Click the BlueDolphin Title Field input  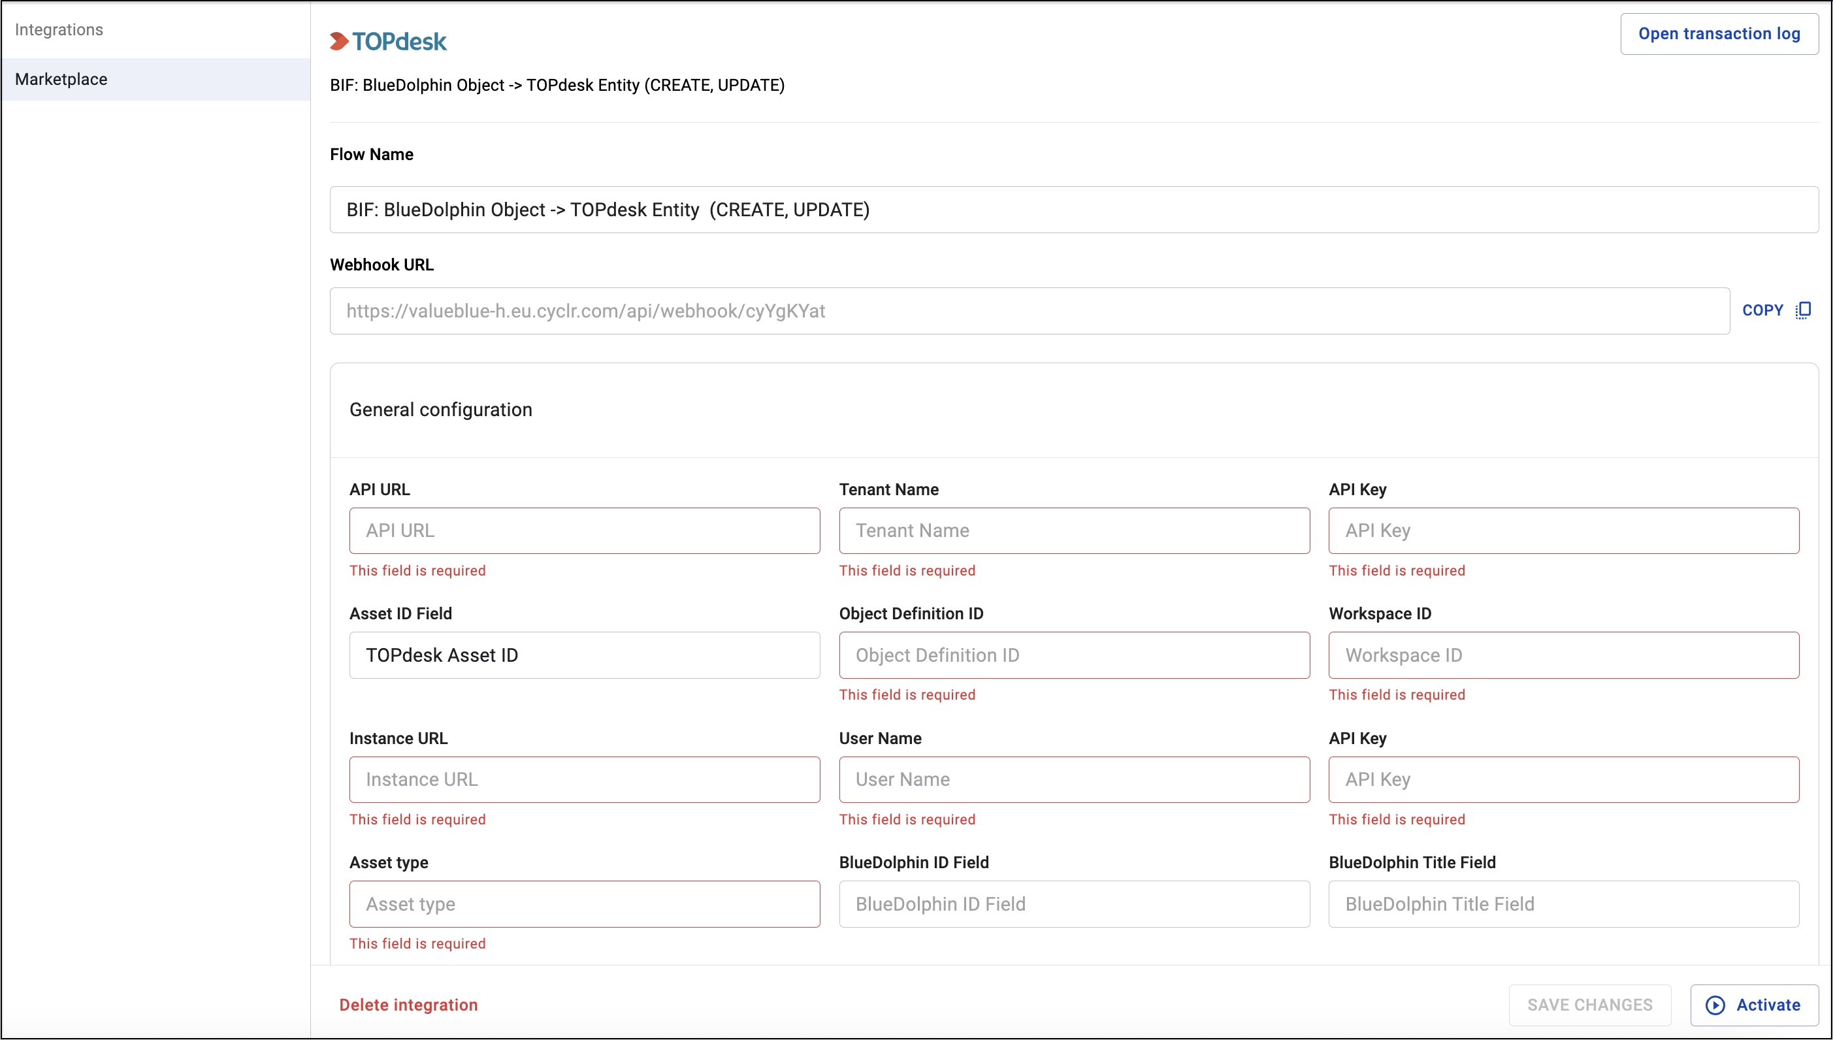point(1563,903)
